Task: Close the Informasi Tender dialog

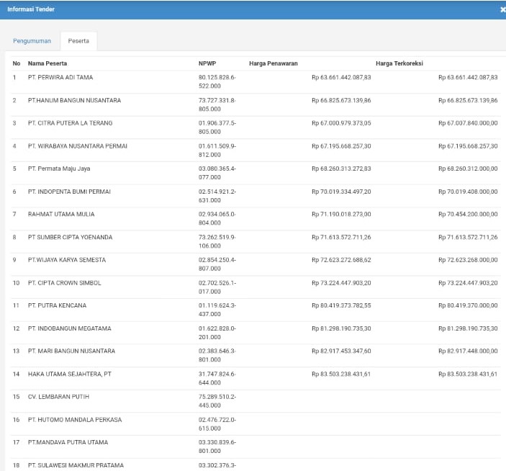Action: pyautogui.click(x=502, y=9)
